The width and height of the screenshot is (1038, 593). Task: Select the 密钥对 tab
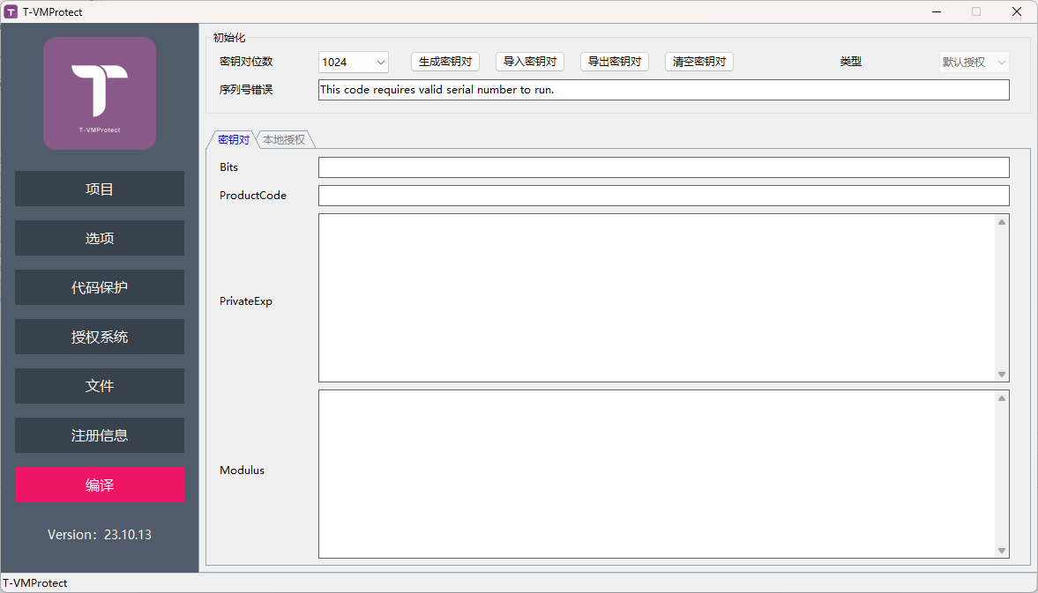[233, 139]
